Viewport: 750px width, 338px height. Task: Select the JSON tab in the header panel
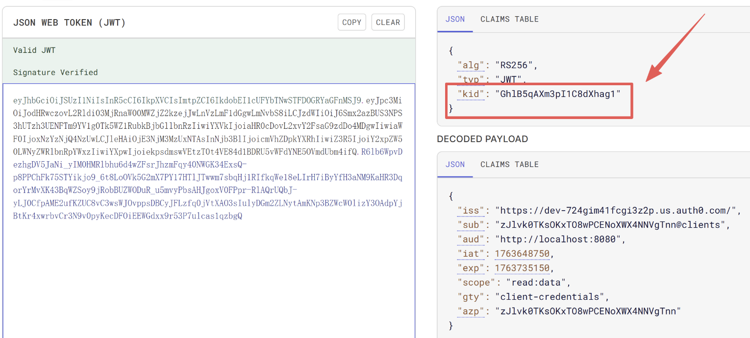point(455,19)
